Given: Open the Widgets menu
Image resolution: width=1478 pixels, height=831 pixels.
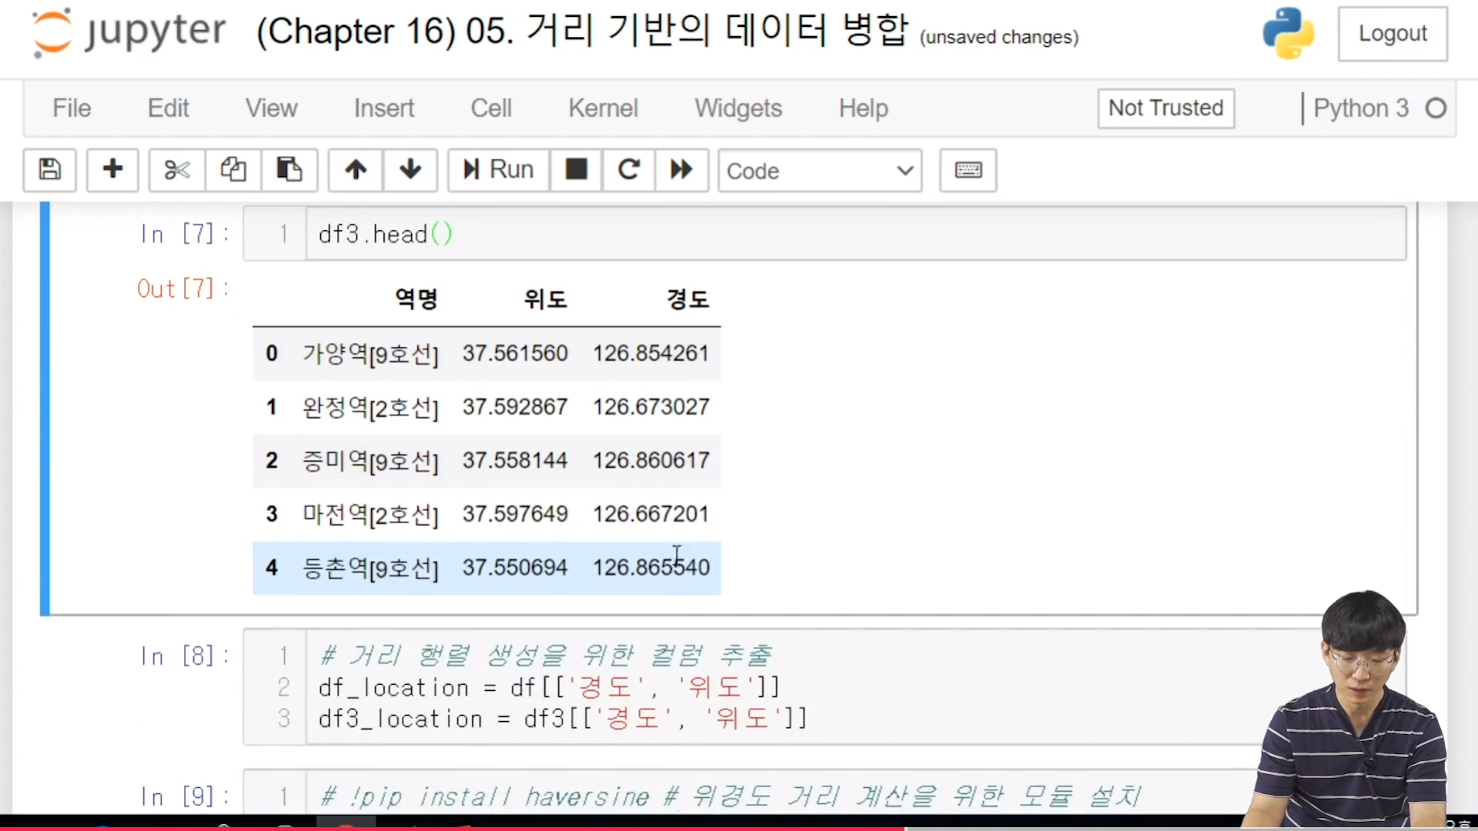Looking at the screenshot, I should [x=737, y=108].
